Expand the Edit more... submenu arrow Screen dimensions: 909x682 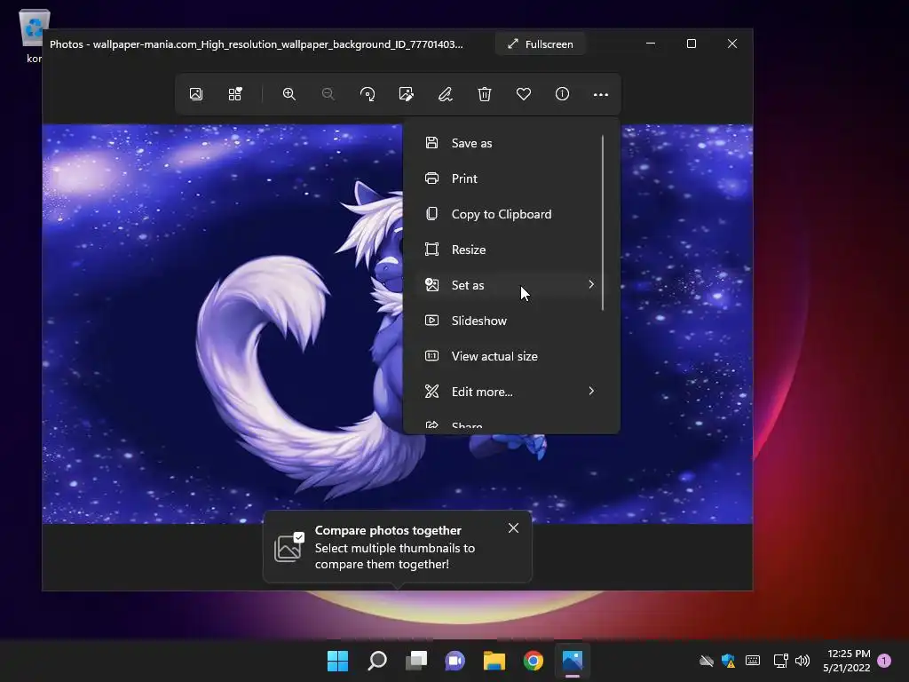[591, 391]
